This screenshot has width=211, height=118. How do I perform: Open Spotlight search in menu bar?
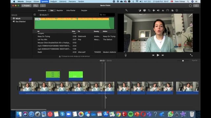pos(188,1)
